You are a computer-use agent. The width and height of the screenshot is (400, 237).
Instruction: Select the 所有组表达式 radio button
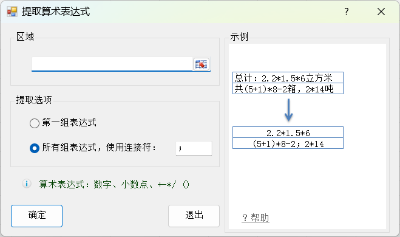pyautogui.click(x=35, y=148)
